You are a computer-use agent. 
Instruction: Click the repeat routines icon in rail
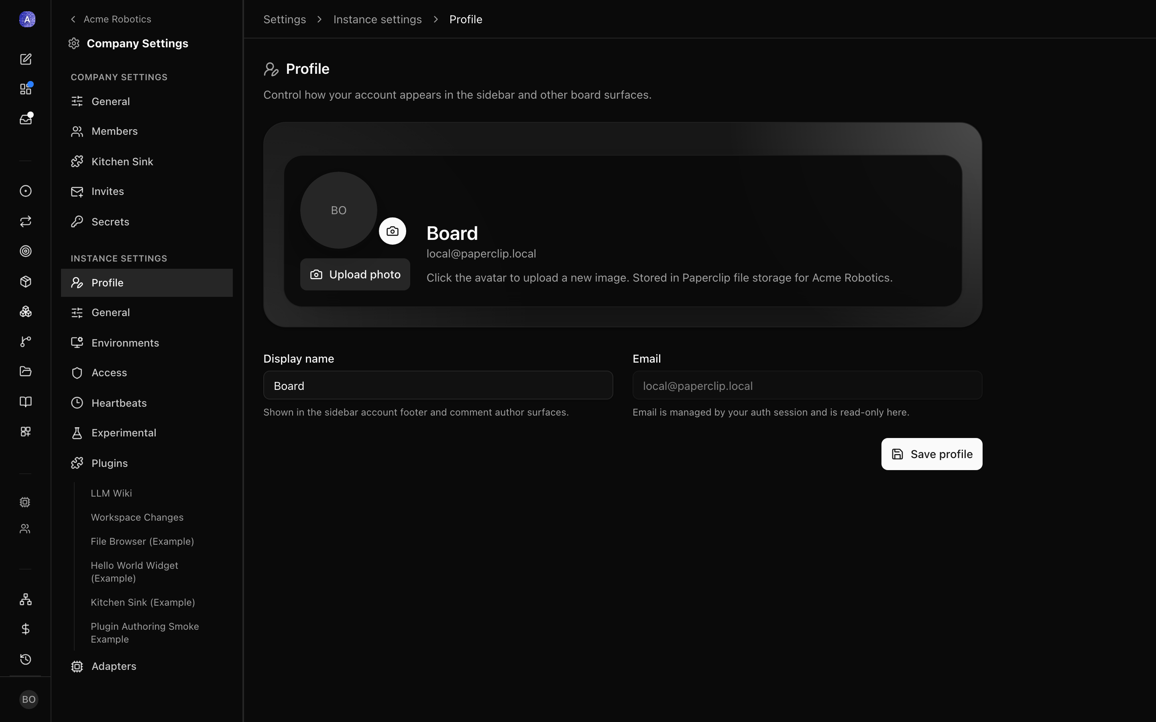(26, 221)
